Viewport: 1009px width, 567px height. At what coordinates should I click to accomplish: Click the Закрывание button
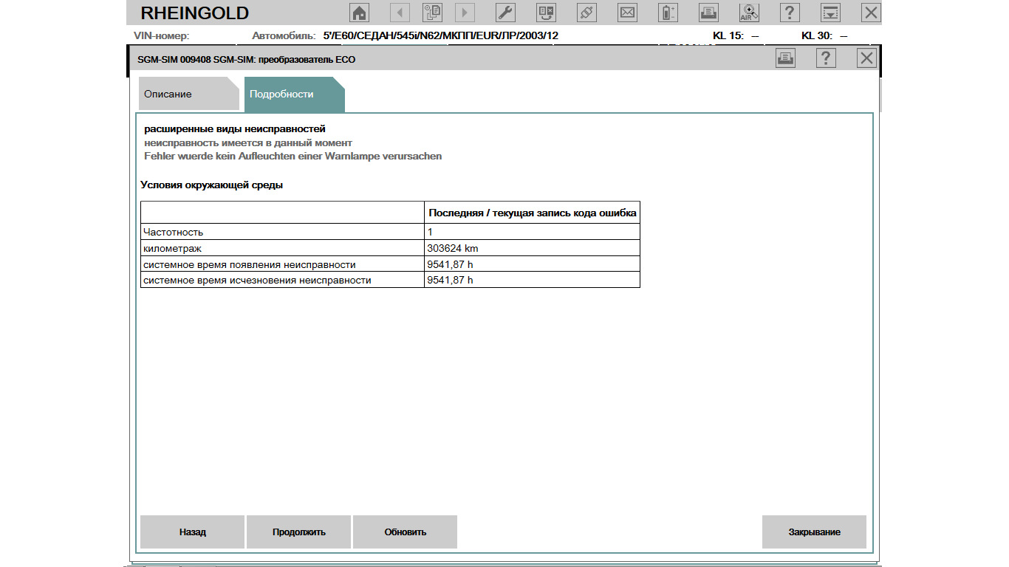tap(814, 532)
